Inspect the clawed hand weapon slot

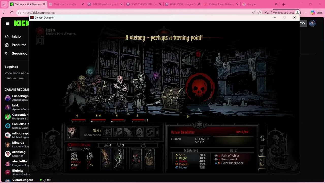(106, 159)
